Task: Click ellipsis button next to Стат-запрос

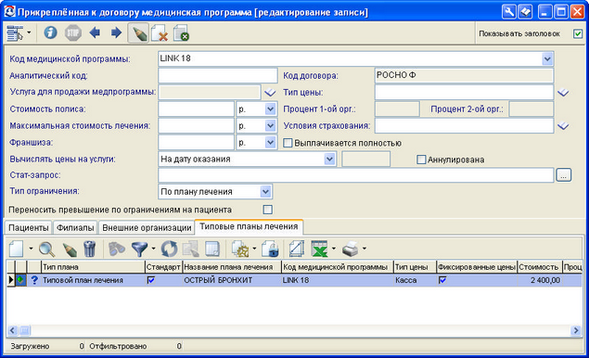Action: point(563,175)
